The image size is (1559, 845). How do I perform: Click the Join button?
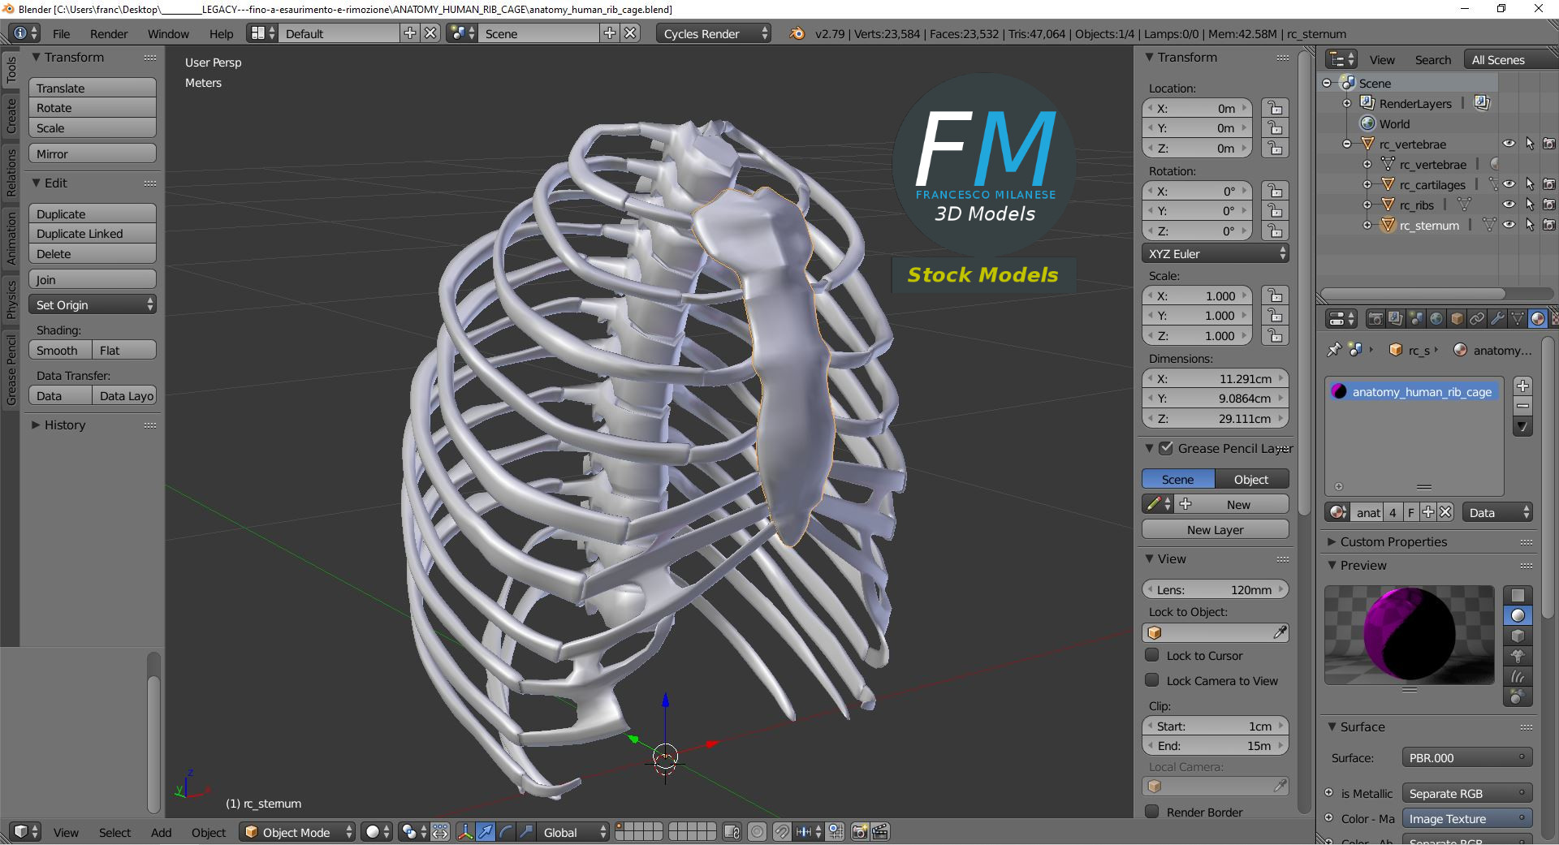coord(93,279)
